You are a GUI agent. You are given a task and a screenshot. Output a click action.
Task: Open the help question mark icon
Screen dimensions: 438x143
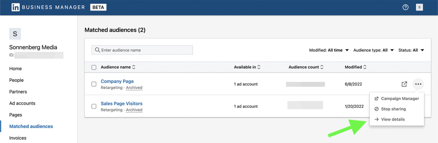pos(405,7)
